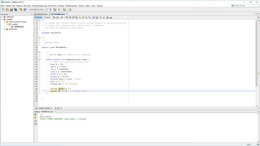Screen dimensions: 260x146
Task: Collapse the Variables project node
Action: pos(2,19)
